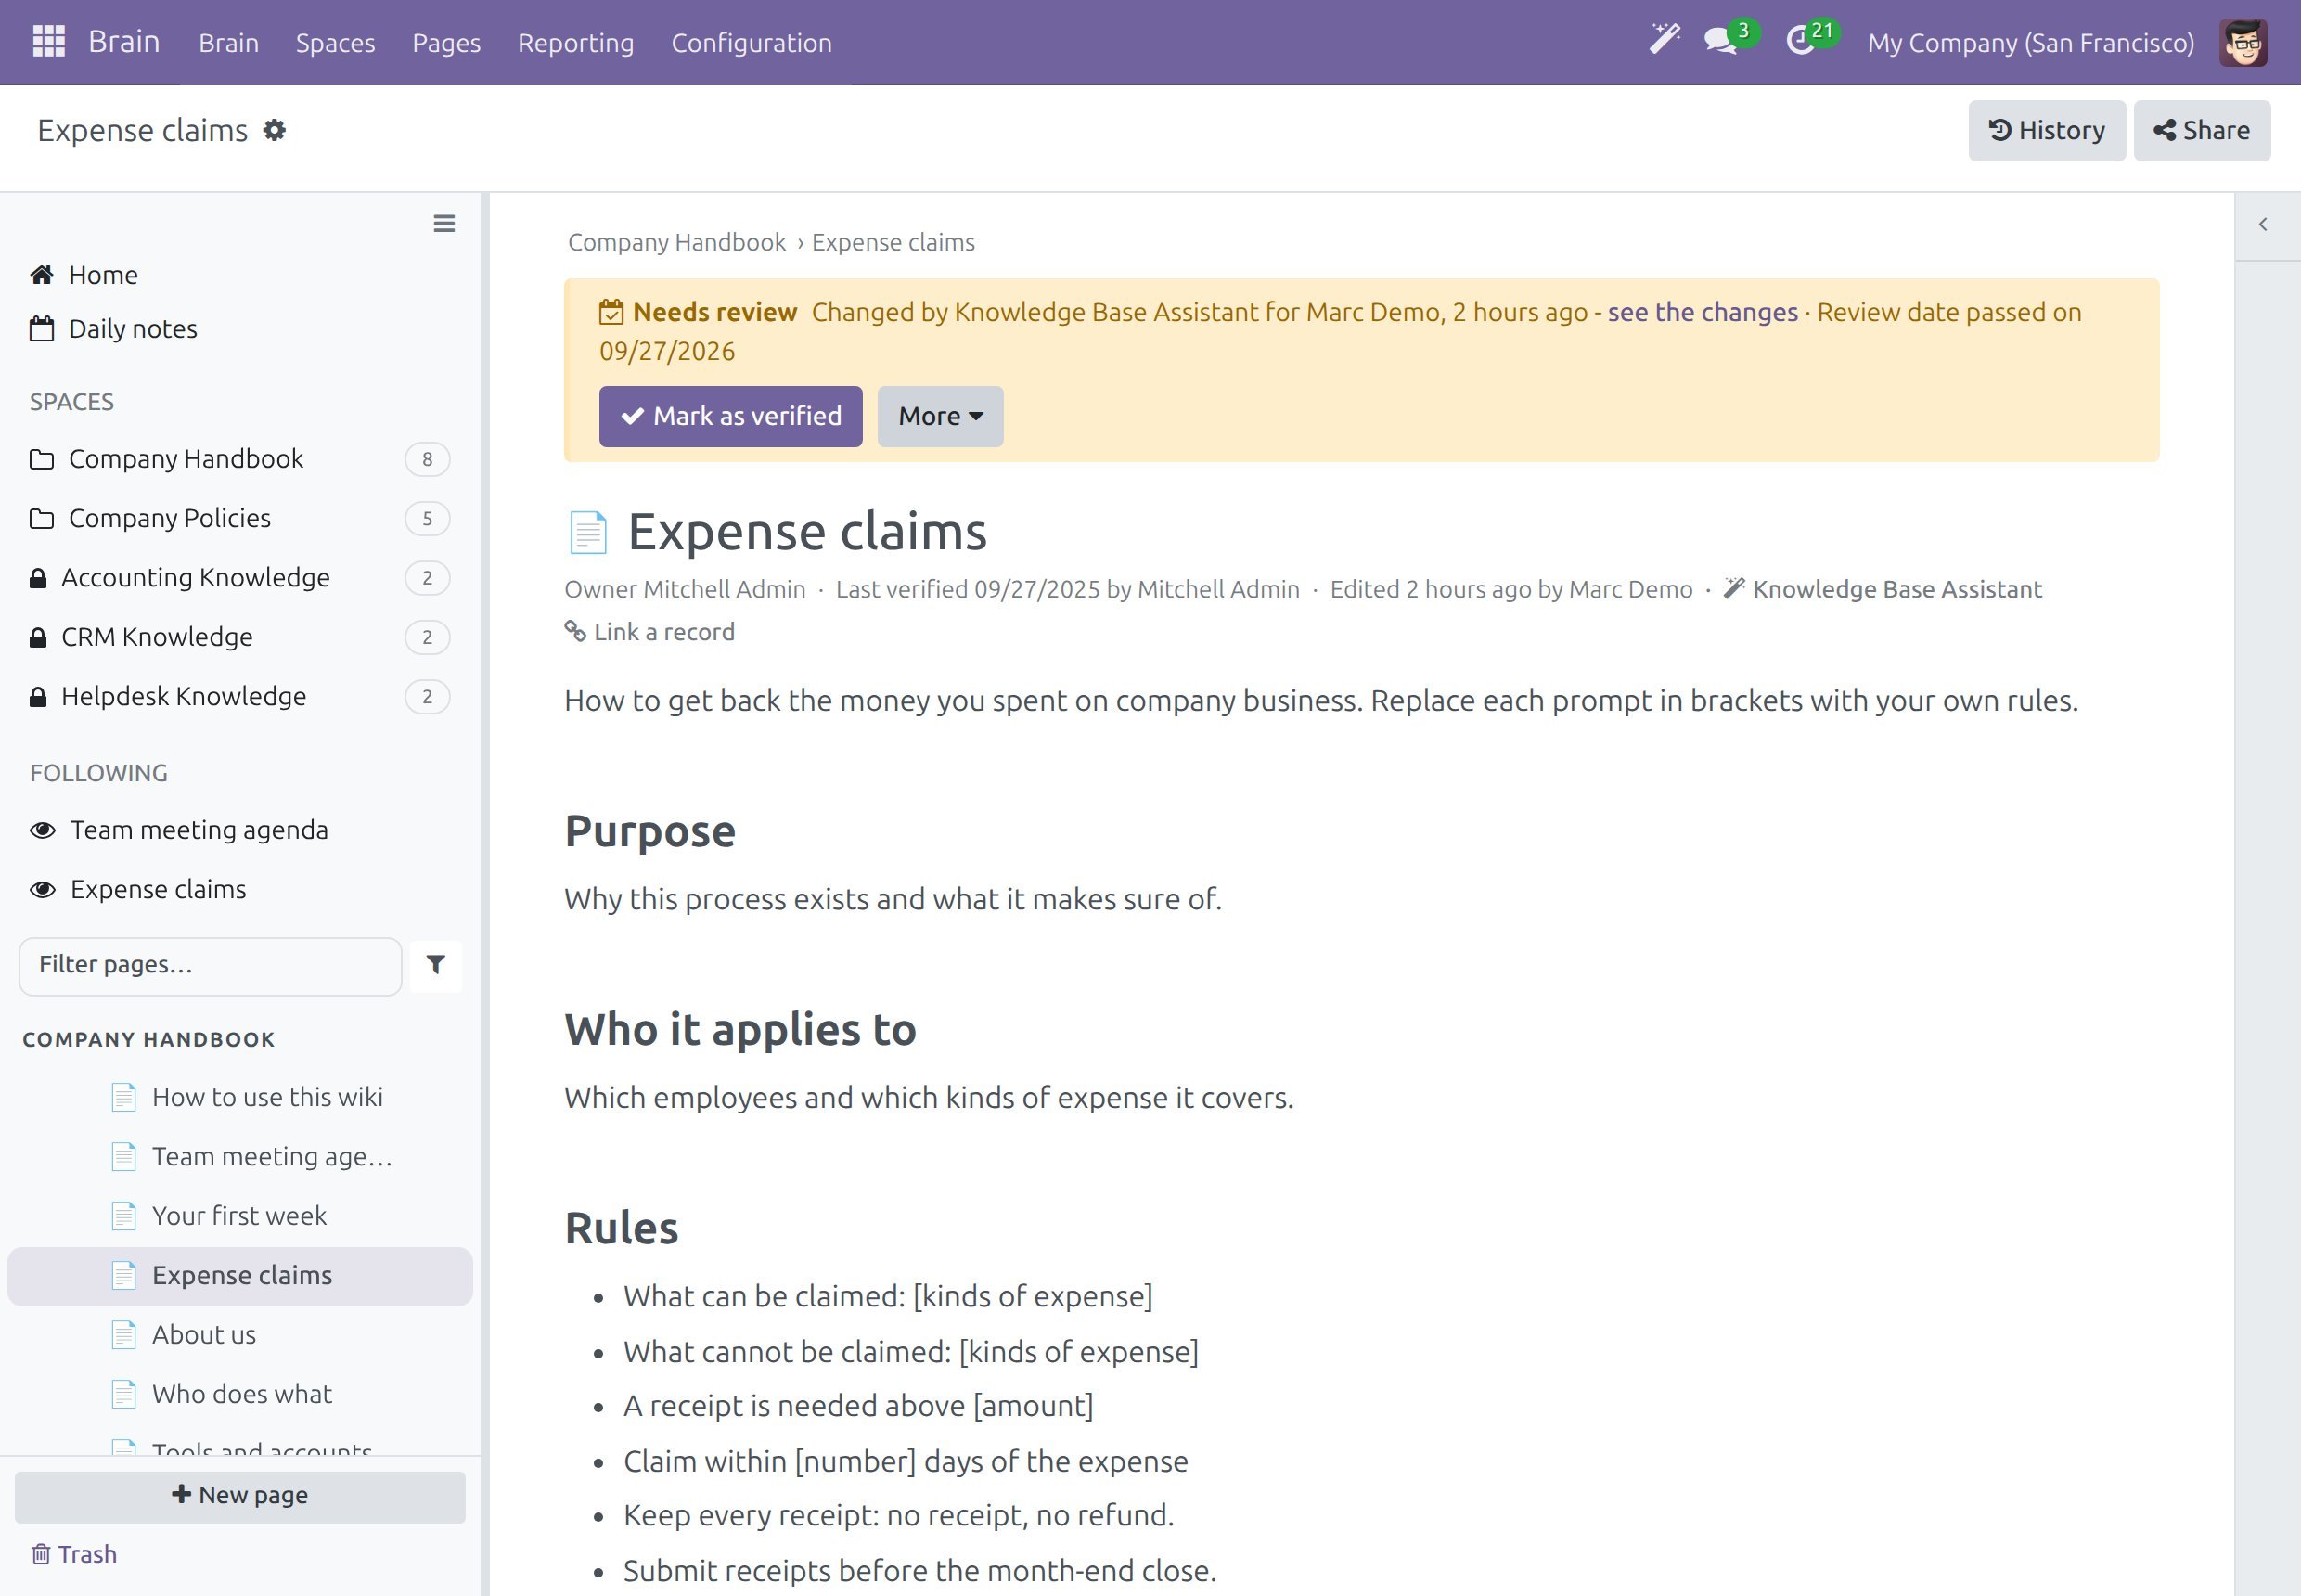Open the Pages menu

[446, 43]
